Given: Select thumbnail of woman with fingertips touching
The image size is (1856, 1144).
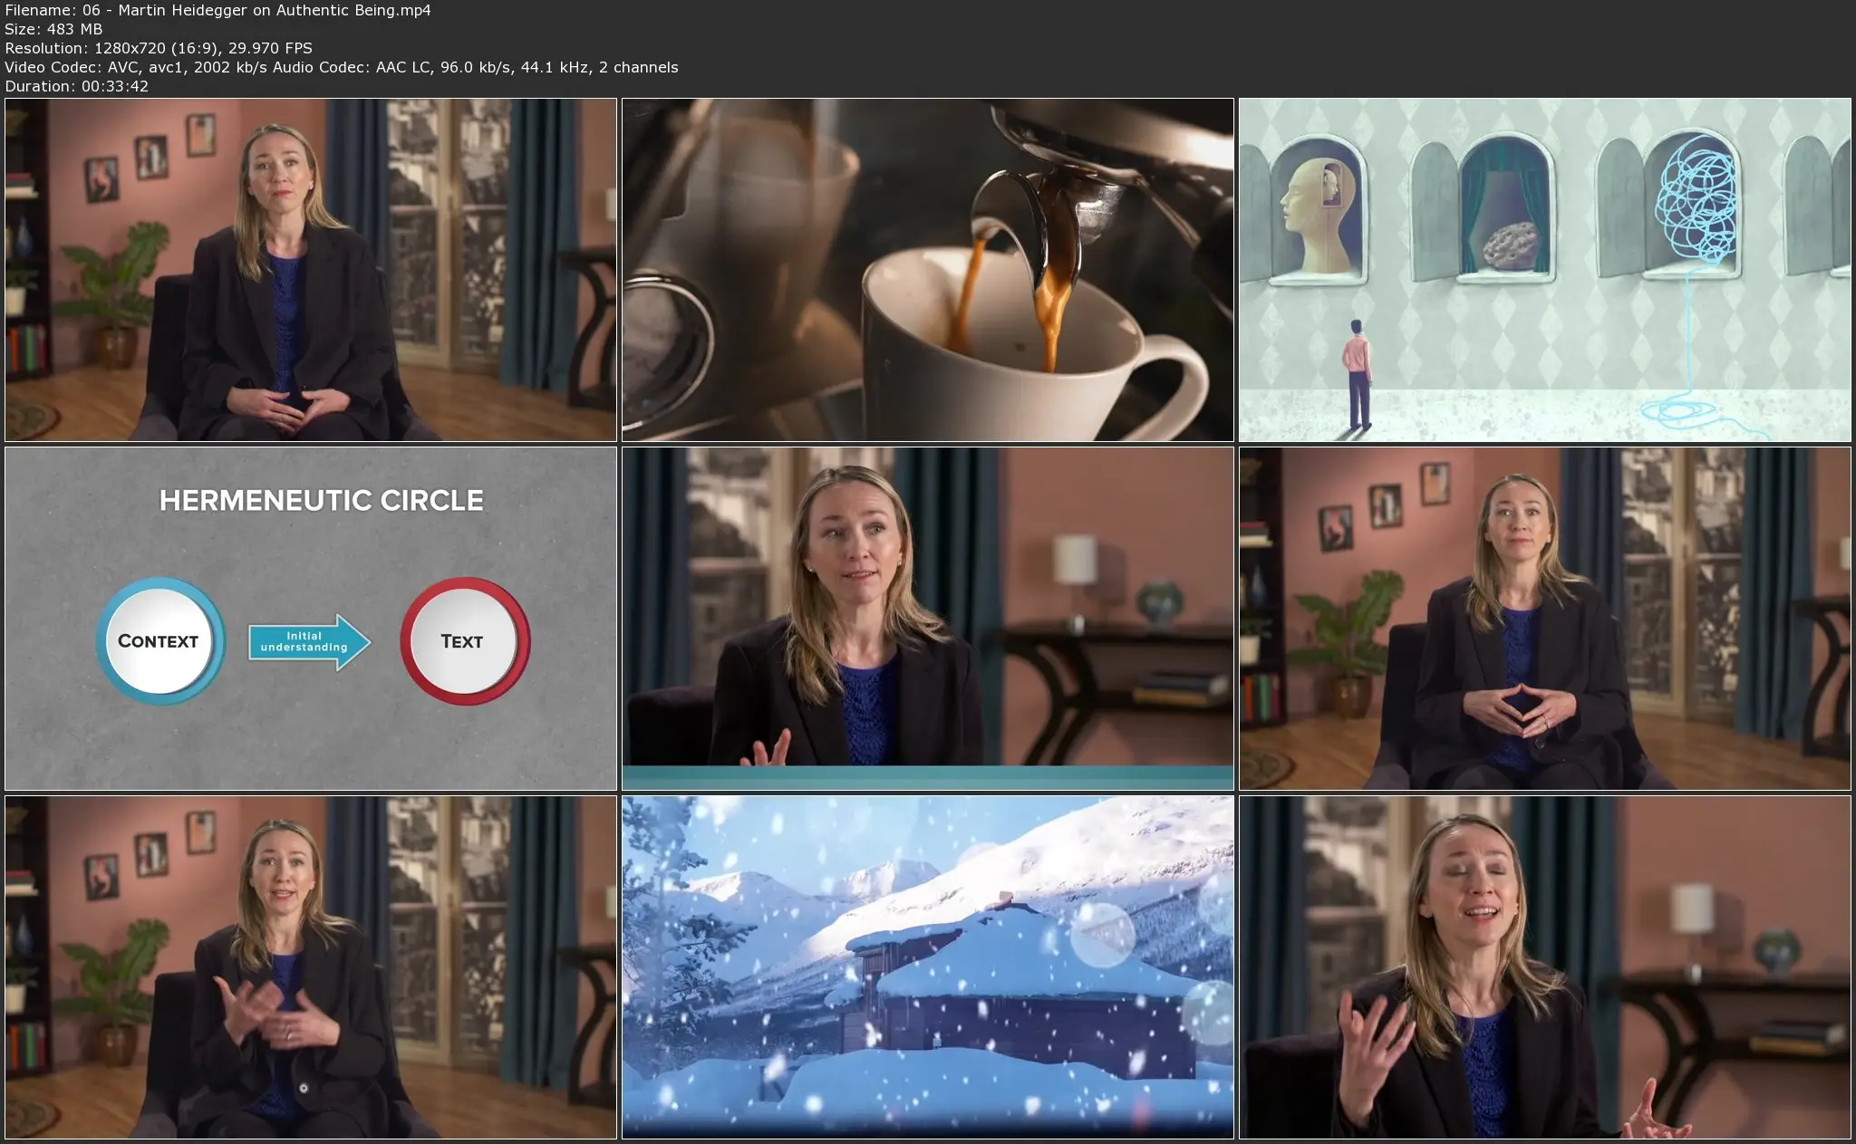Looking at the screenshot, I should pyautogui.click(x=1545, y=619).
